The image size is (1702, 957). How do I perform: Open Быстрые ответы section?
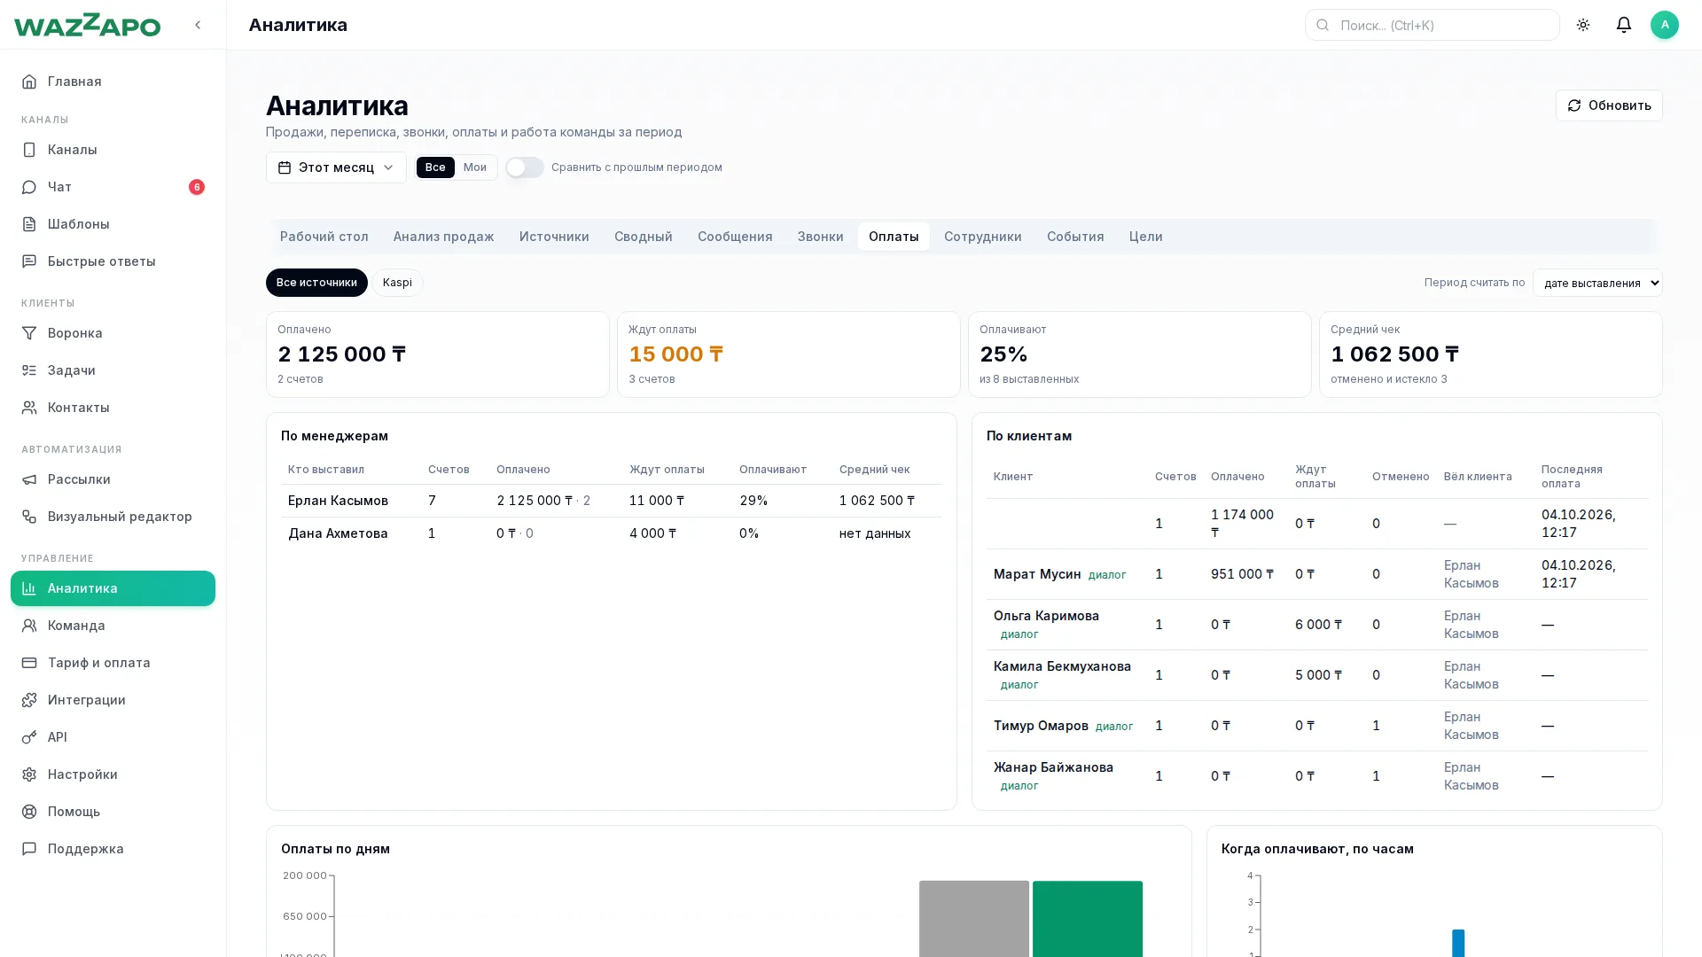(x=113, y=261)
